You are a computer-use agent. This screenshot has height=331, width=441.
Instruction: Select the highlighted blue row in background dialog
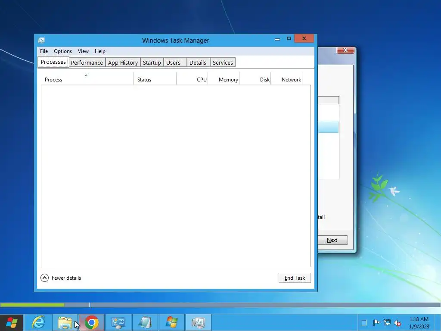[328, 127]
